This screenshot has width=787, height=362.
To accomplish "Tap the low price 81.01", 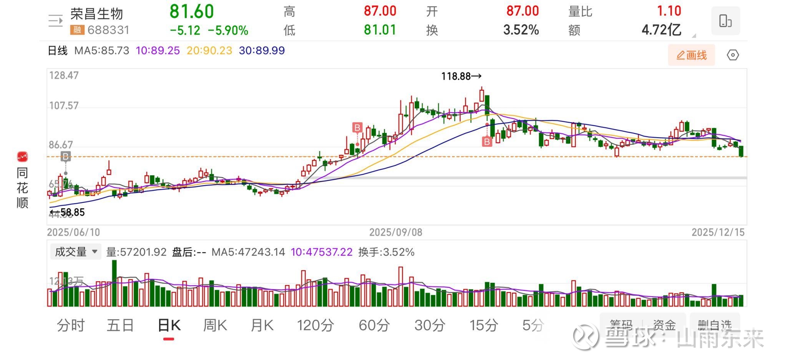I will 380,30.
